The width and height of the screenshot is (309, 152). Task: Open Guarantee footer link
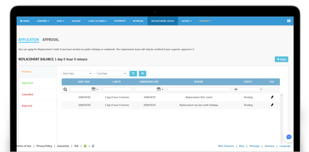[x=63, y=146]
